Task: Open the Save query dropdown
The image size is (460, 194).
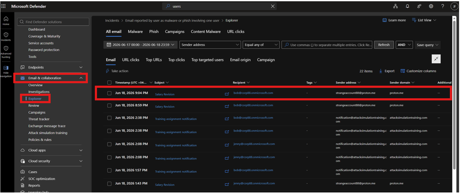Action: click(427, 45)
